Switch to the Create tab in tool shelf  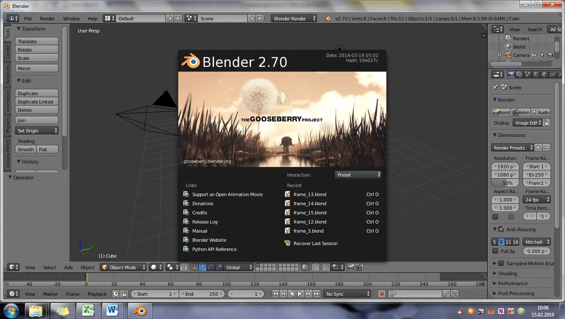[x=8, y=52]
